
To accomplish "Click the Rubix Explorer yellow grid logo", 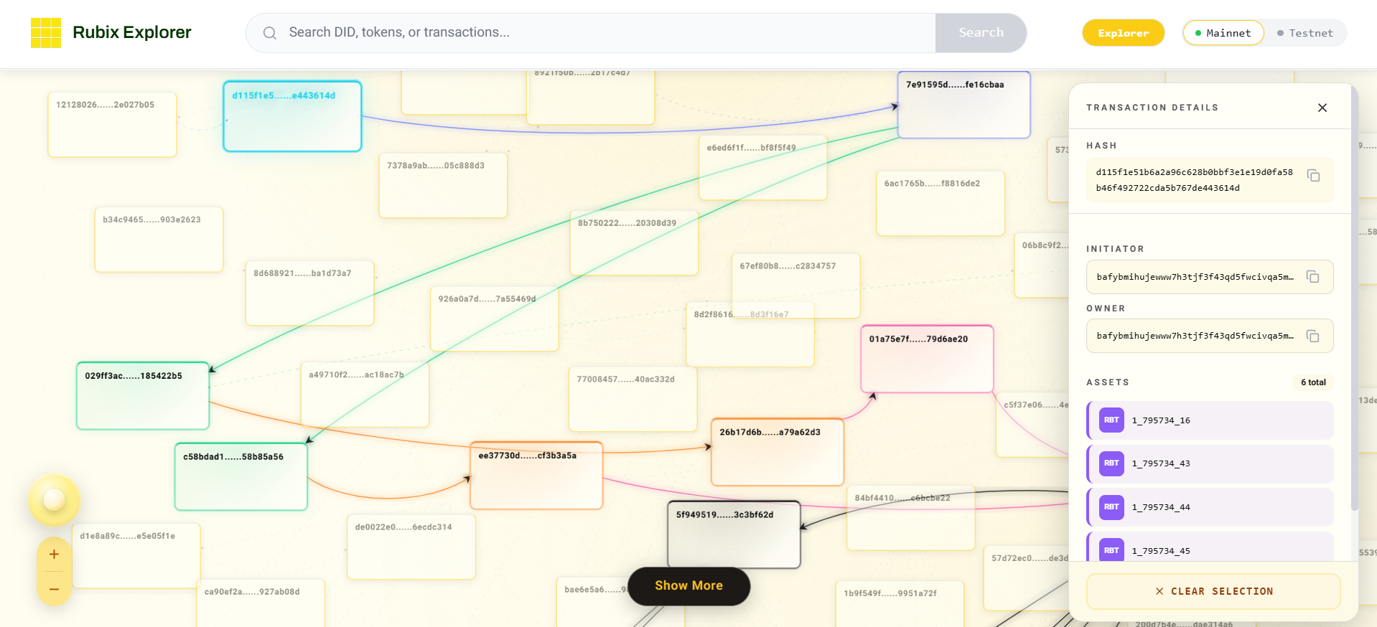I will (x=46, y=33).
